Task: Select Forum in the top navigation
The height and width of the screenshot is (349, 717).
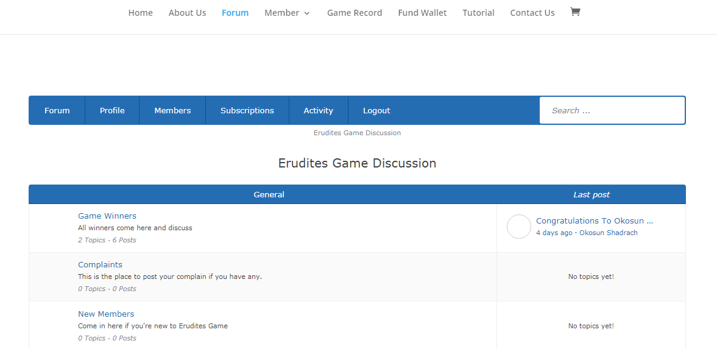Action: (x=235, y=13)
